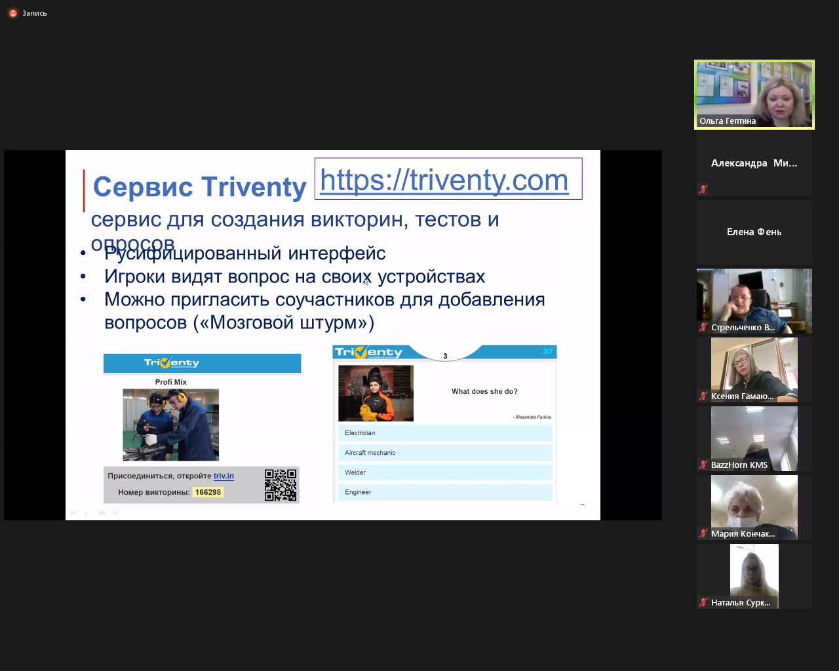
Task: Click muted mic icon beside Мария Кончак...
Action: pos(703,533)
